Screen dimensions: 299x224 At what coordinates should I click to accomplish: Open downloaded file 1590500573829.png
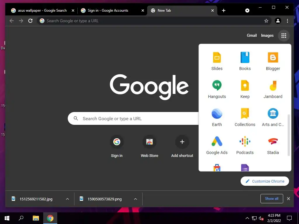click(105, 199)
